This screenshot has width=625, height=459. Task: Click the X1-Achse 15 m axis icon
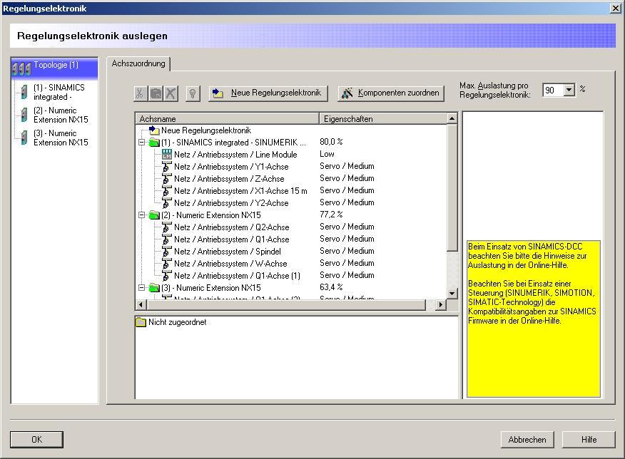click(x=167, y=191)
